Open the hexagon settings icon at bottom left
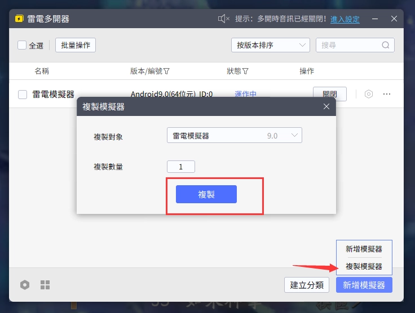This screenshot has height=313, width=415. pos(25,285)
